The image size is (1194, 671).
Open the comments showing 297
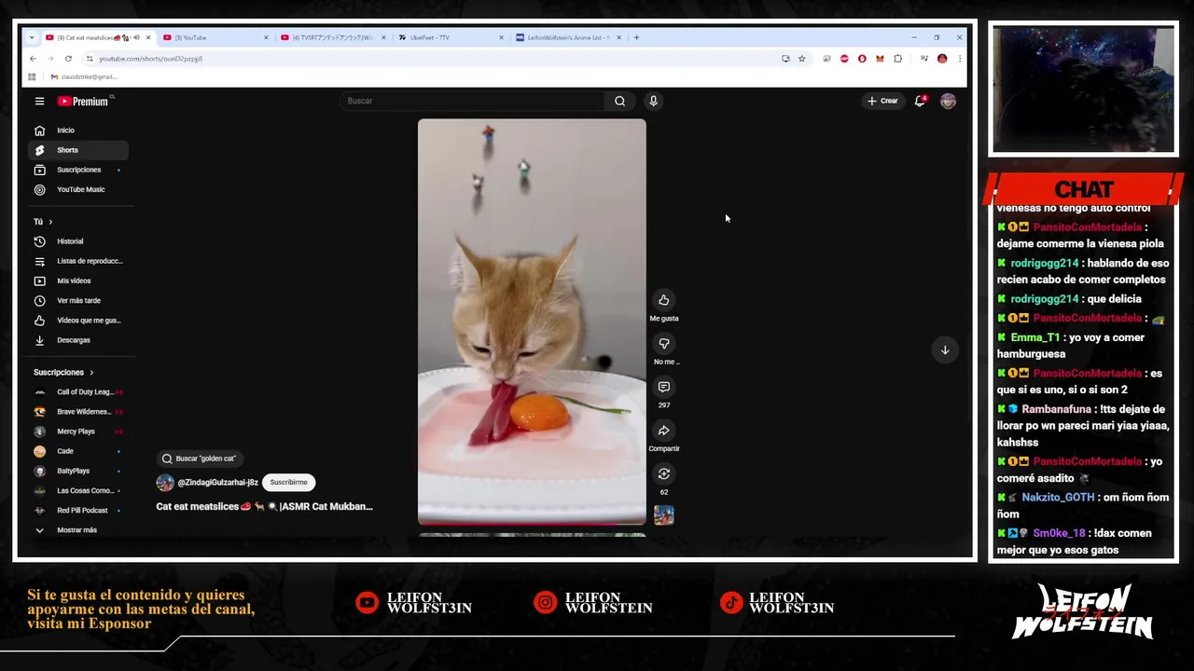pos(663,387)
